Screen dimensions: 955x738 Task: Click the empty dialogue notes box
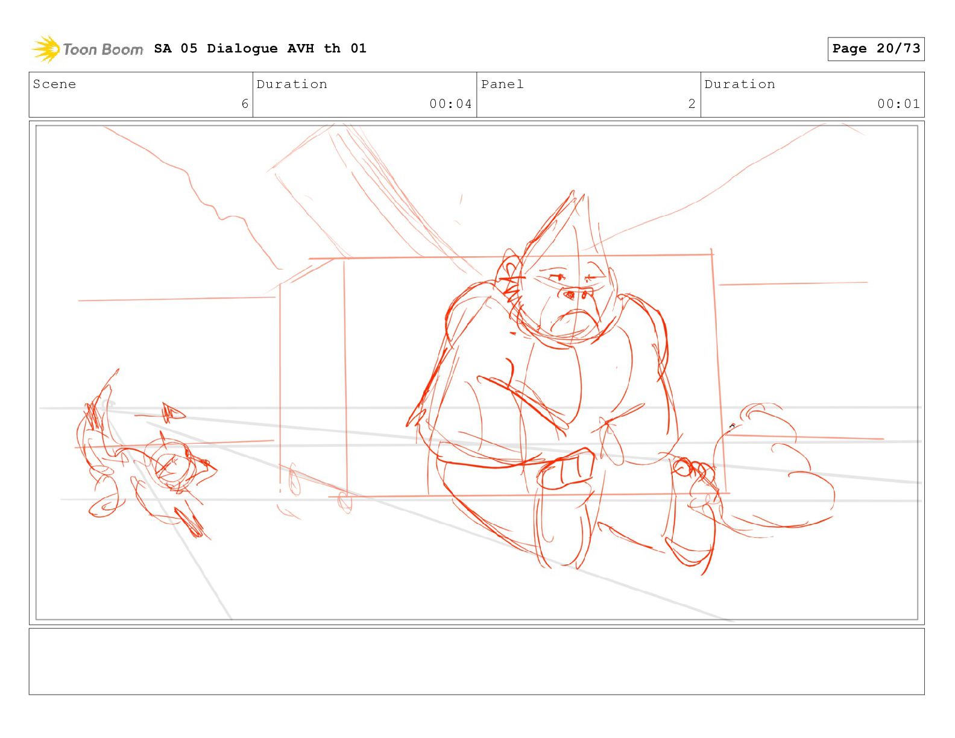[476, 661]
